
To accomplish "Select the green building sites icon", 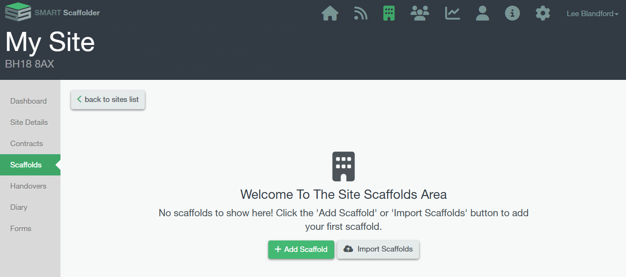I will coord(389,14).
